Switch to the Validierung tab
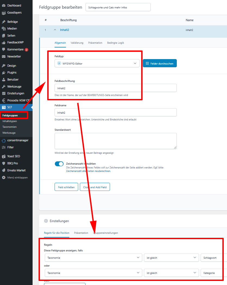 [x=77, y=43]
